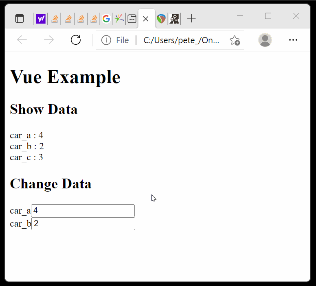
Task: Click the 'car_a : 4' text line
Action: pyautogui.click(x=26, y=135)
